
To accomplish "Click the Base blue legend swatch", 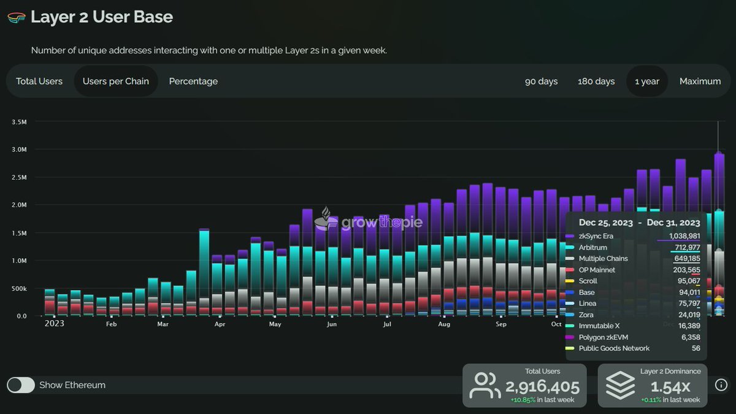I will coord(570,293).
